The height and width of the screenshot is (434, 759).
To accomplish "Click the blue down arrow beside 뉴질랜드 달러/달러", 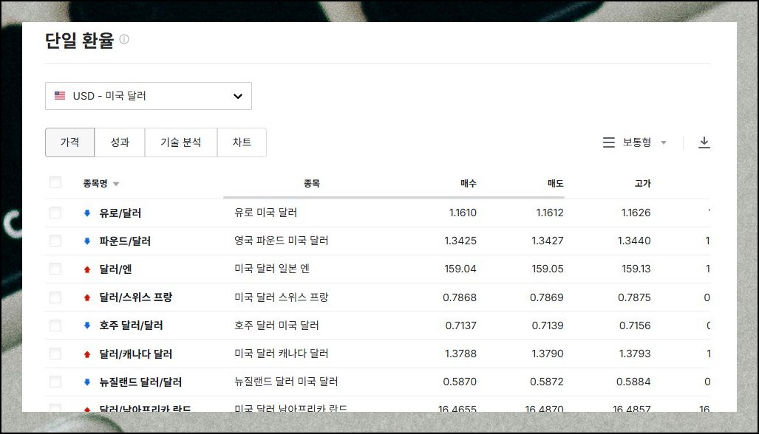I will pos(87,382).
